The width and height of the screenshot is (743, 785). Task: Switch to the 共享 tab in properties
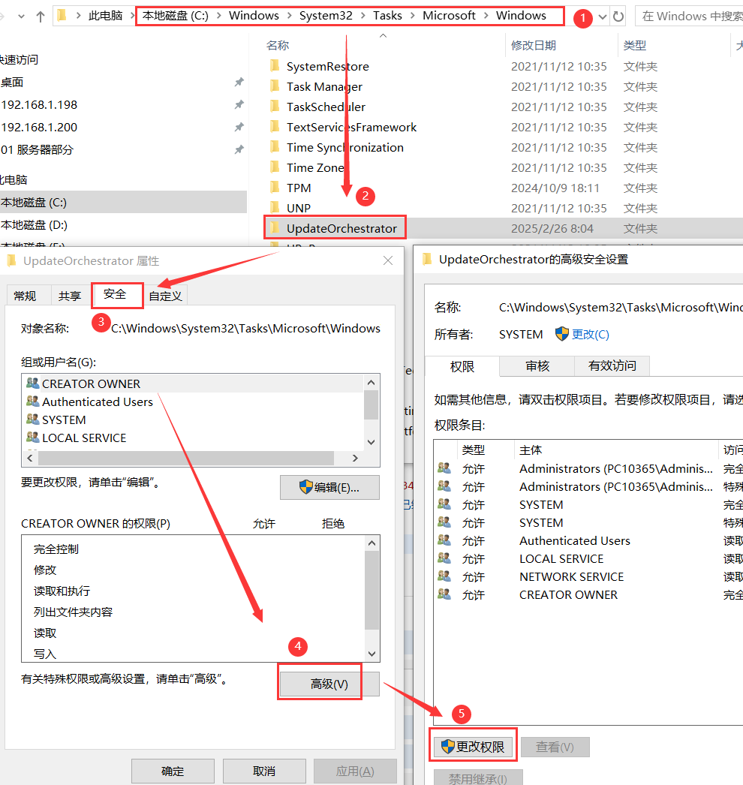coord(70,296)
